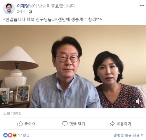Share the post via 공유하기

pyautogui.click(x=124, y=124)
